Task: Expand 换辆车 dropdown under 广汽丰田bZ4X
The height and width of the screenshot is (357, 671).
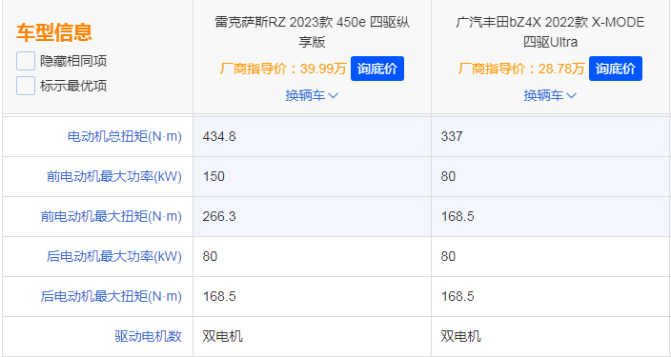Action: pos(550,95)
